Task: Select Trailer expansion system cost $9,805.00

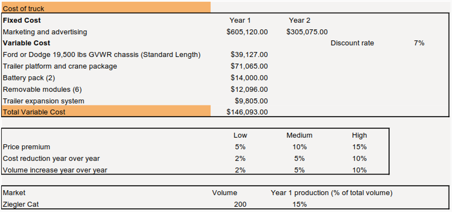Action: [251, 101]
